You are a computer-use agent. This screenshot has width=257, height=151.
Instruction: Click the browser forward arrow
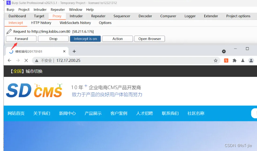pyautogui.click(x=18, y=61)
